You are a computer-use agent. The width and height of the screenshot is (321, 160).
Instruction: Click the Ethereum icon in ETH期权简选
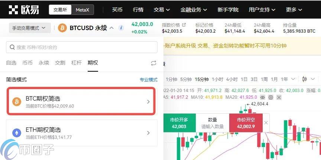click(17, 133)
